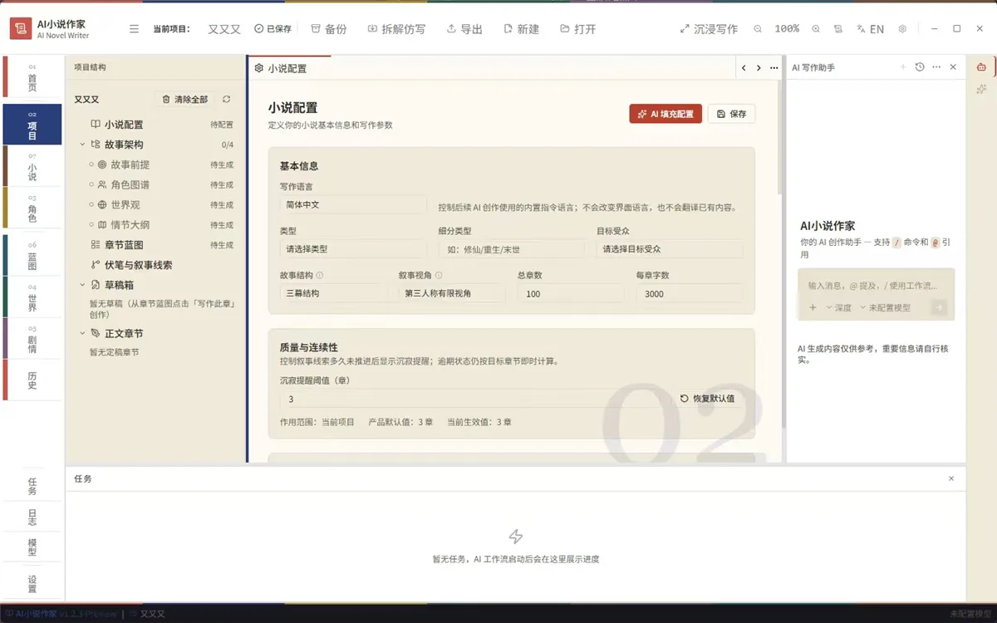The image size is (997, 623).
Task: Go to 首页 in left sidebar
Action: point(32,77)
